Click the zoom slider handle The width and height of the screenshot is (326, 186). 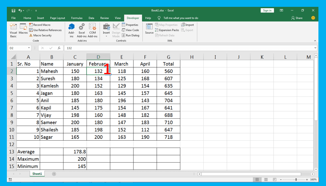[x=296, y=180]
